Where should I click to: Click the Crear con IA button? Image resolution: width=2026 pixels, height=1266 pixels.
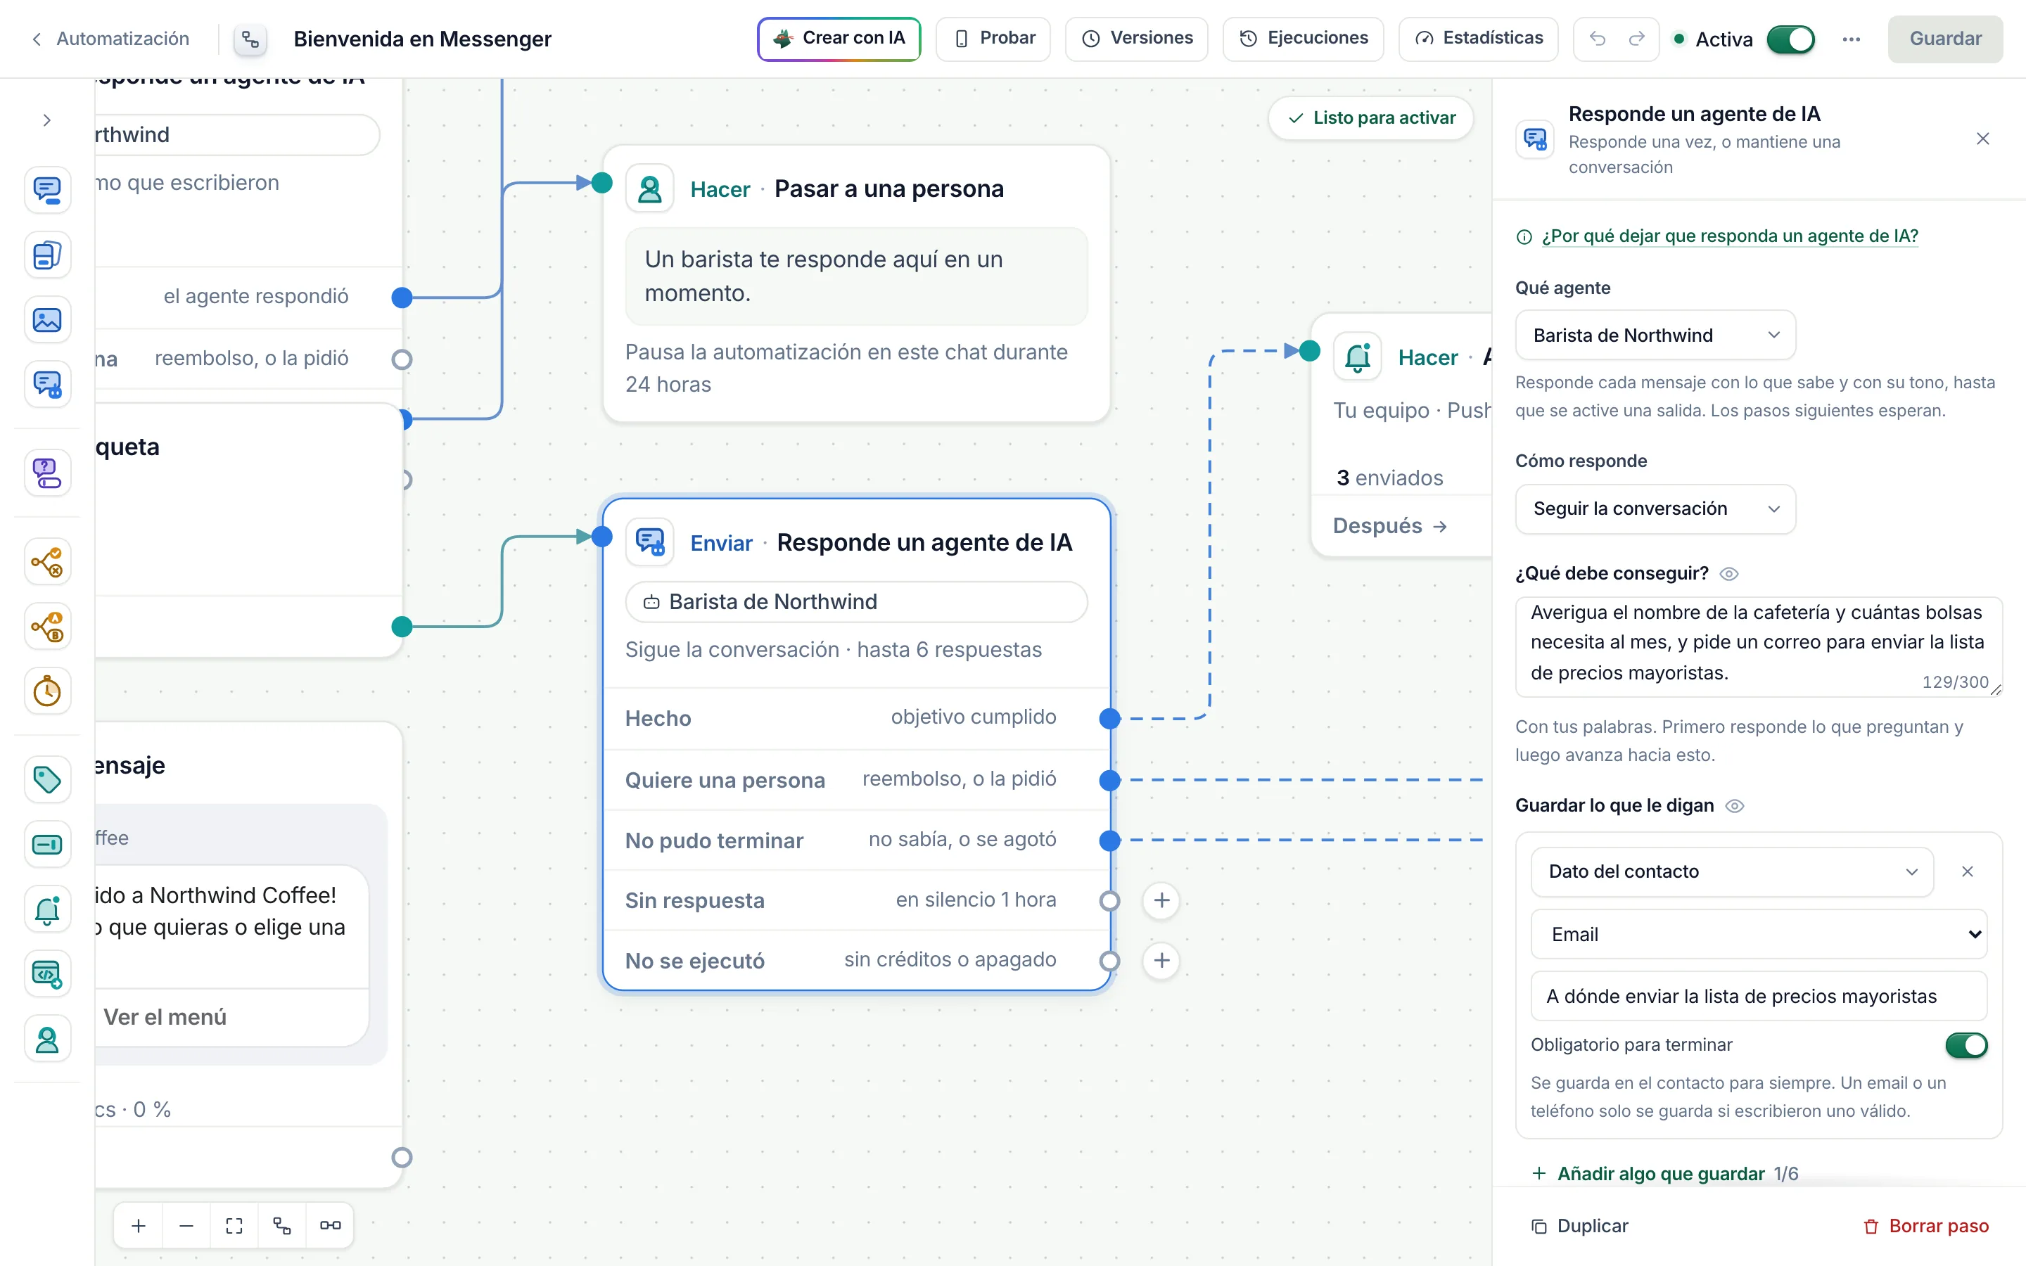(839, 39)
